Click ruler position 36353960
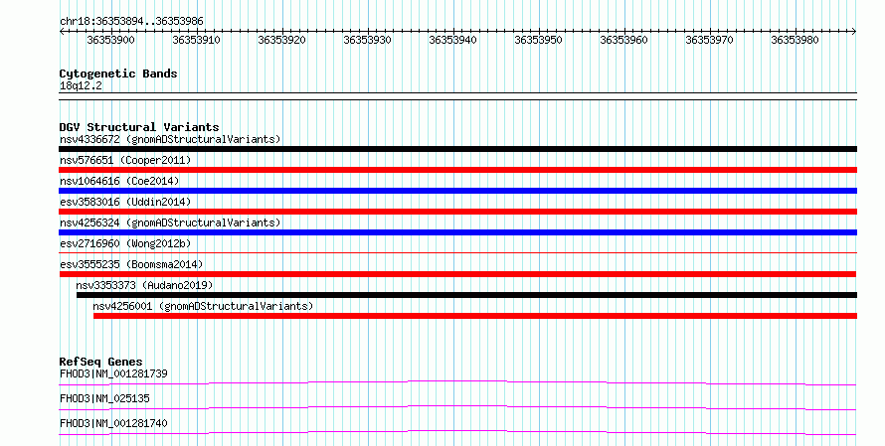The image size is (885, 446). (x=623, y=40)
